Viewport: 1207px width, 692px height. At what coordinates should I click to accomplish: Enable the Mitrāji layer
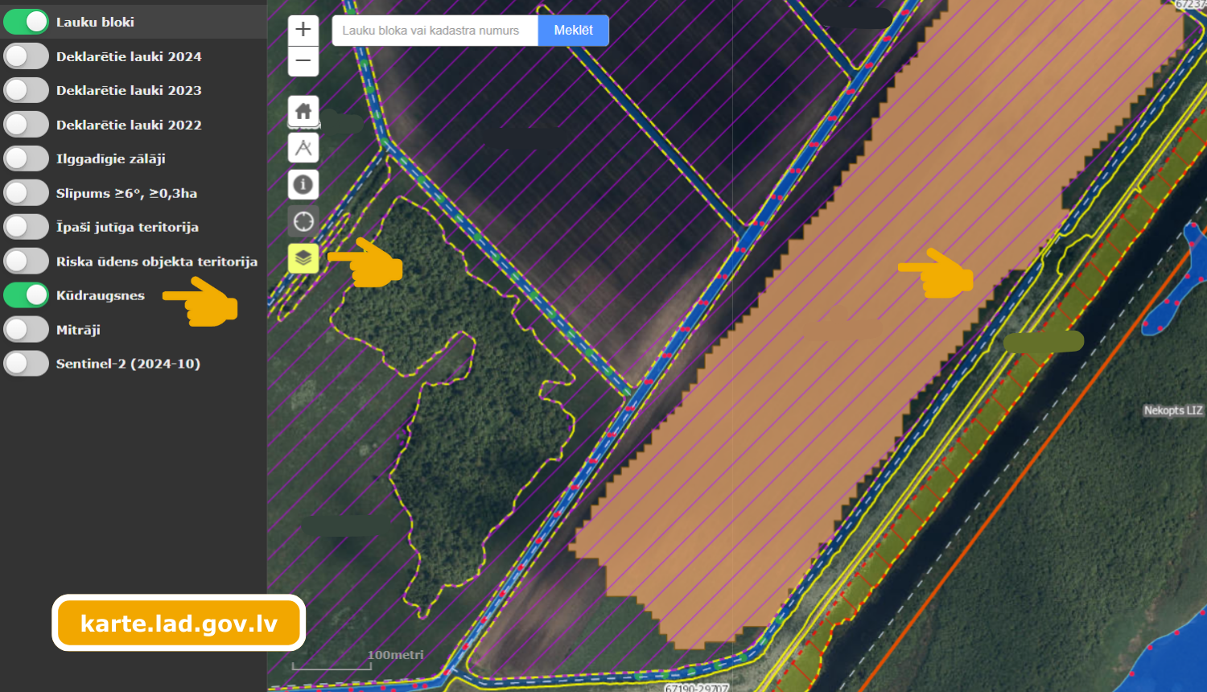[x=27, y=330]
